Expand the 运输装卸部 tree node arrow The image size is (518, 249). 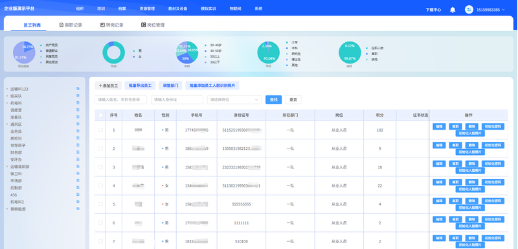click(x=7, y=167)
